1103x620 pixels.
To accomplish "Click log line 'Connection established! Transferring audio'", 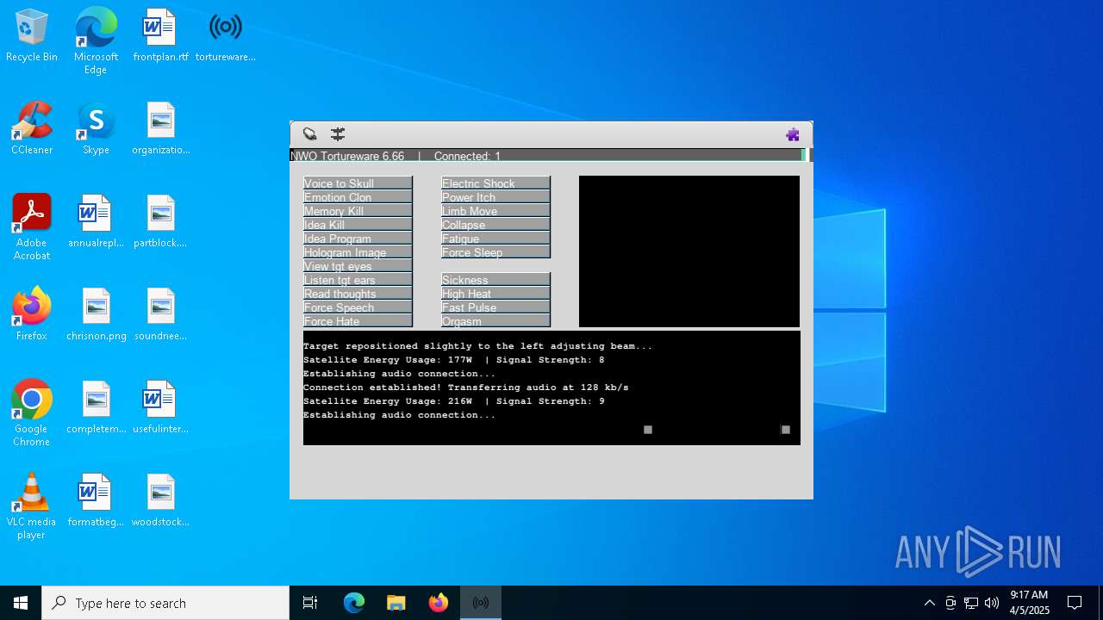I will pyautogui.click(x=465, y=387).
